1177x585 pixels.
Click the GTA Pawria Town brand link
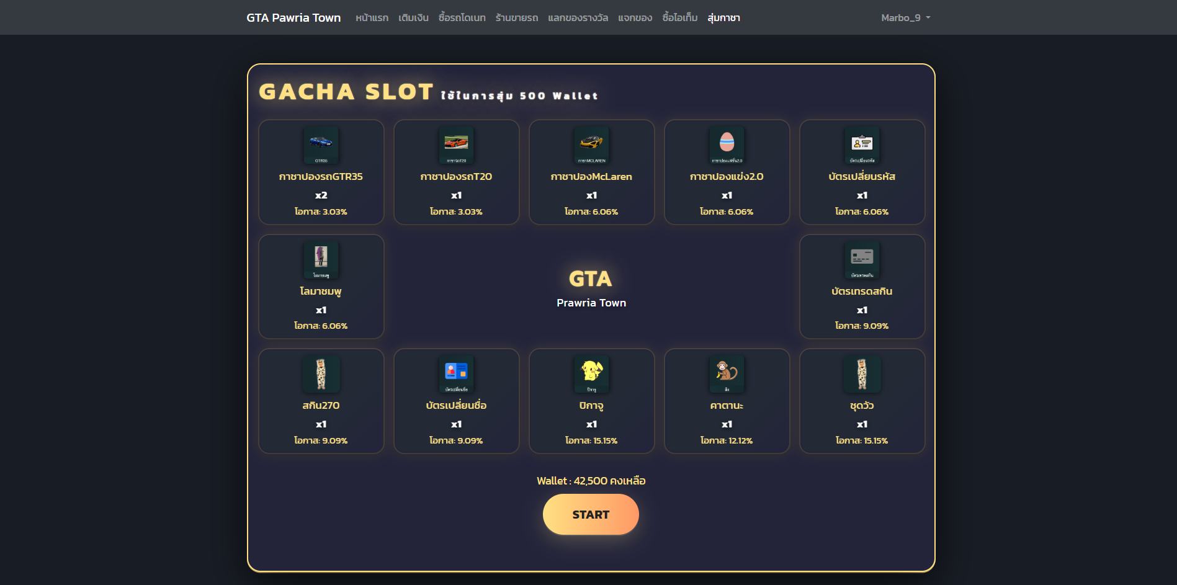click(x=293, y=17)
